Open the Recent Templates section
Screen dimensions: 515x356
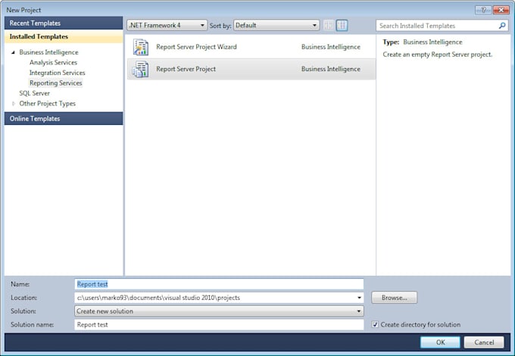pos(64,23)
